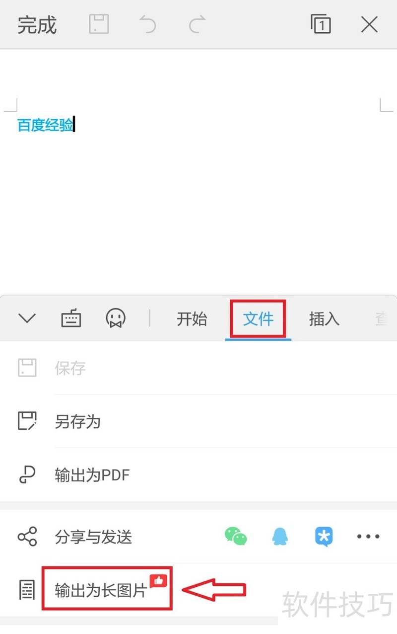Show the keyboard via keyboard icon
This screenshot has width=397, height=634.
coord(71,318)
